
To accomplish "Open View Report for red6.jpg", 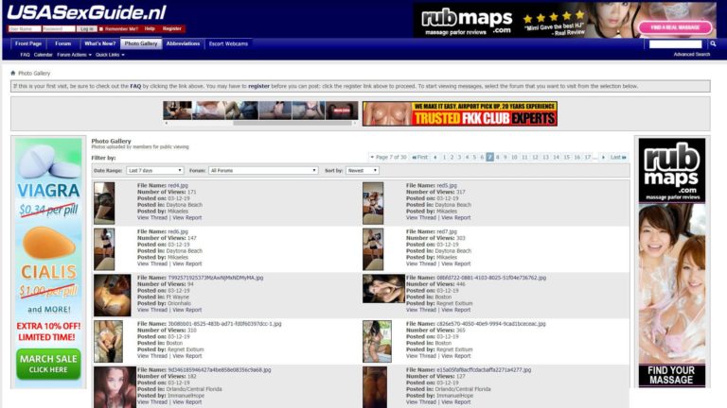I will (x=187, y=263).
